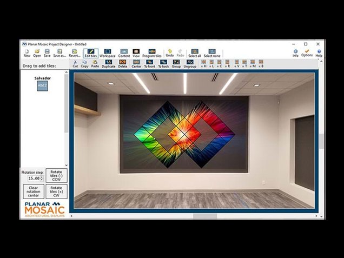This screenshot has width=344, height=258.
Task: Click the Rotation step value field
Action: point(34,178)
